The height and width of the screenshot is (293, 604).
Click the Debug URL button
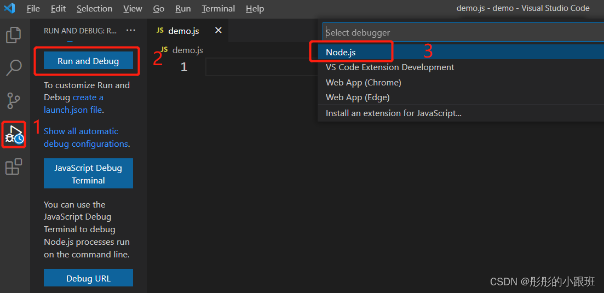88,278
